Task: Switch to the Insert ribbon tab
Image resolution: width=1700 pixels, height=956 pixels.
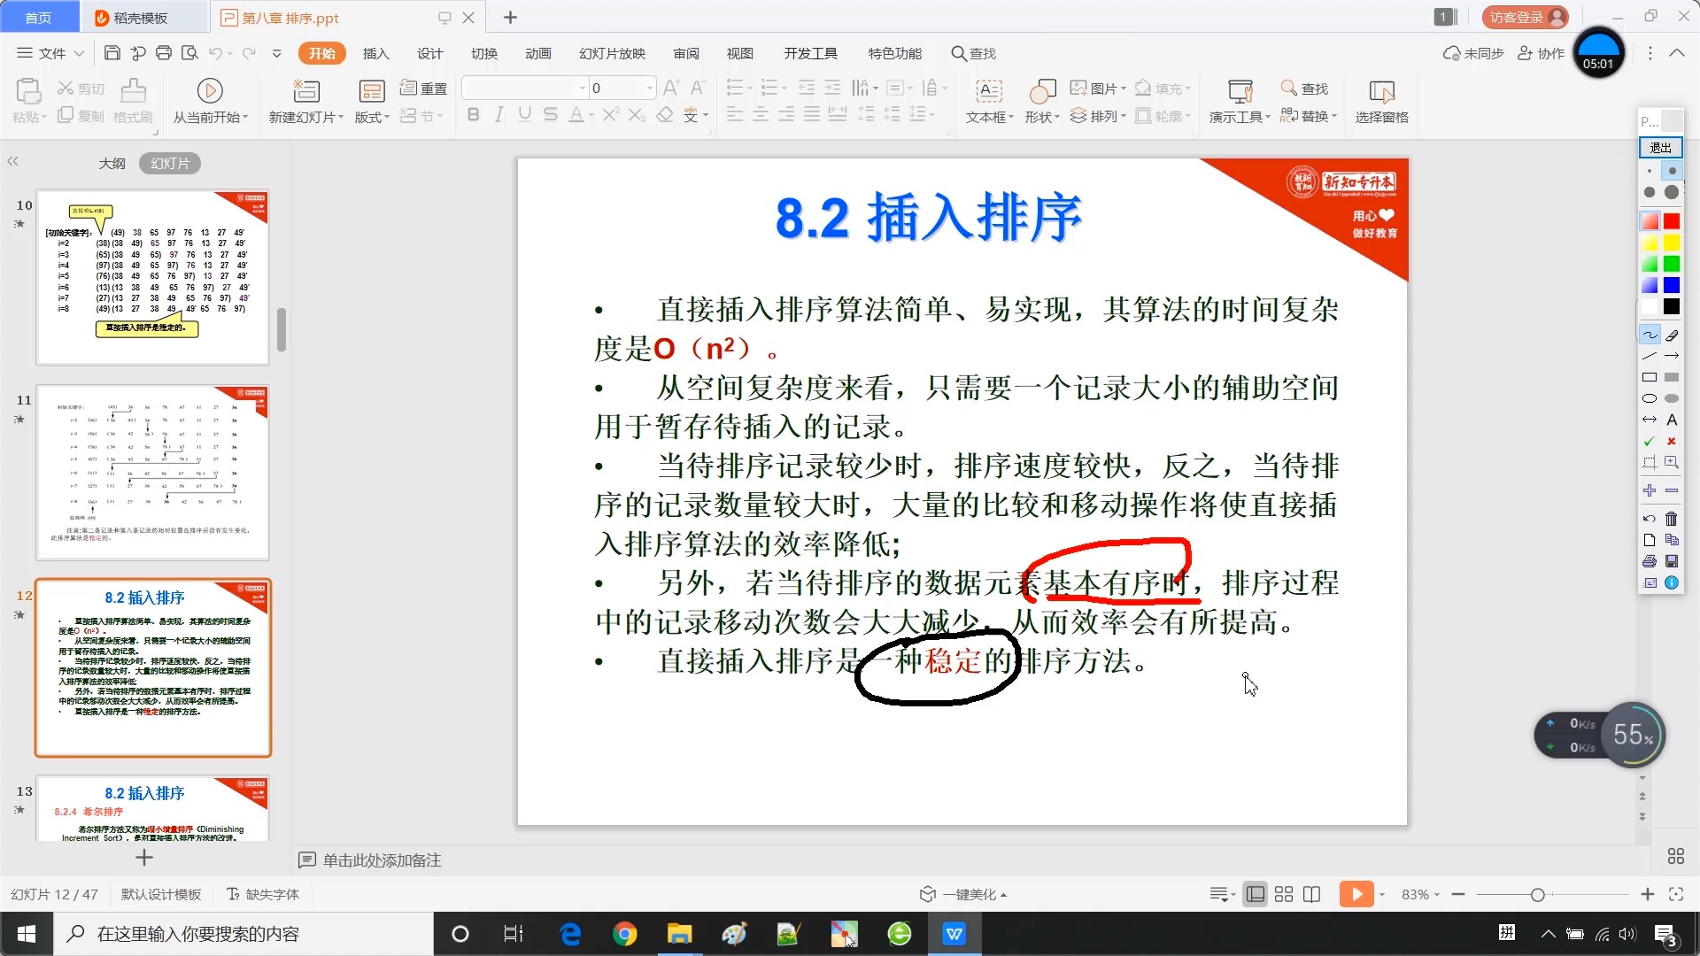Action: [x=375, y=53]
